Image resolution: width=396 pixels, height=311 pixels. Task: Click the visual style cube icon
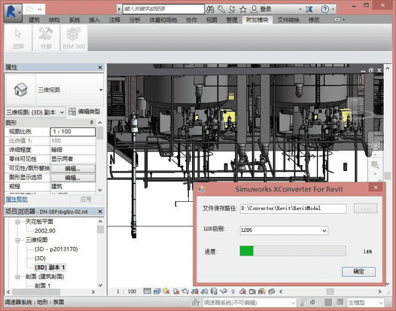[157, 291]
